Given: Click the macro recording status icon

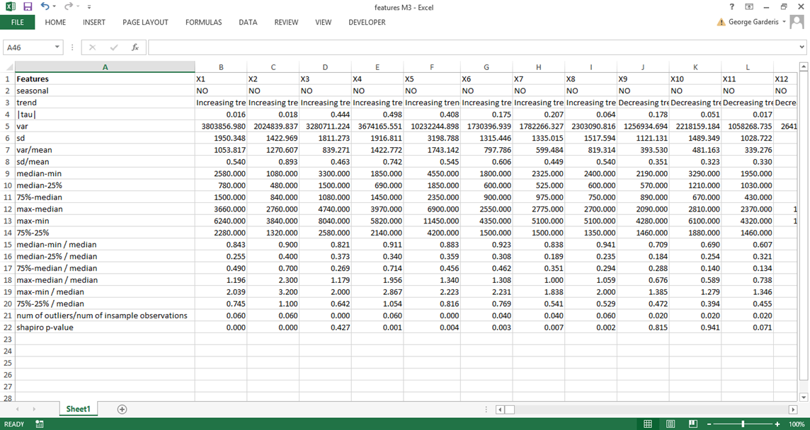Looking at the screenshot, I should (x=39, y=424).
